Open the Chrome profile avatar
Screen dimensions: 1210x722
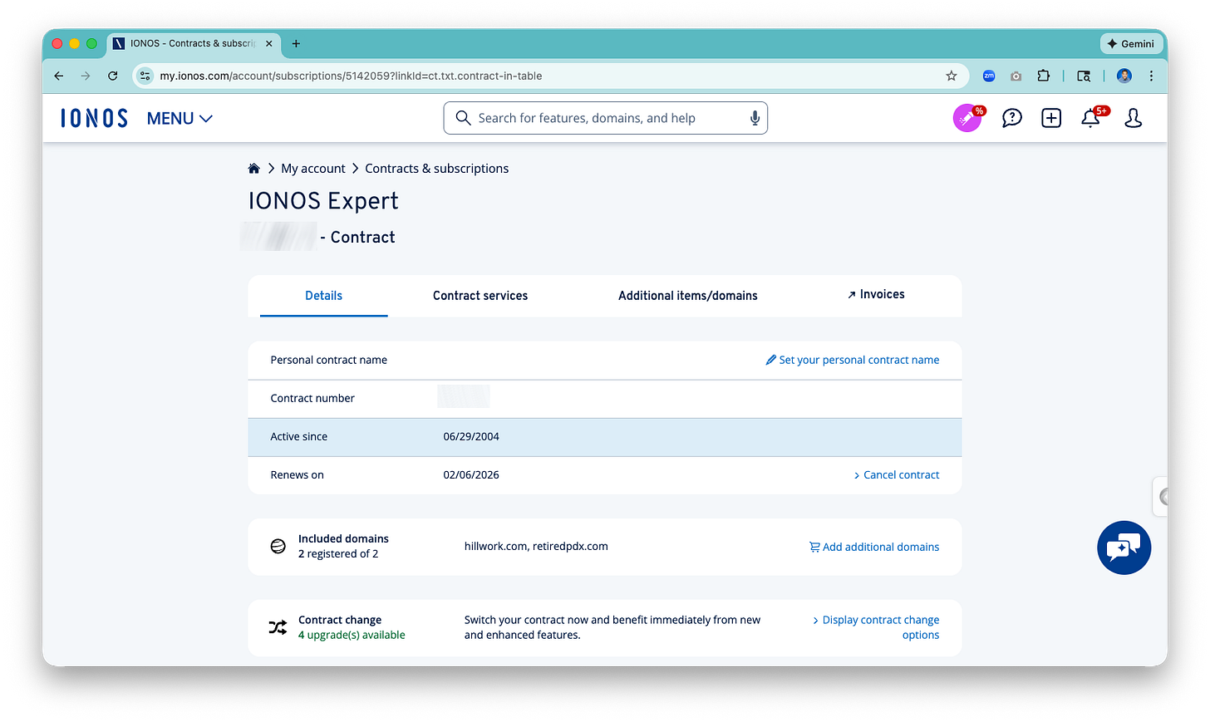(x=1124, y=76)
